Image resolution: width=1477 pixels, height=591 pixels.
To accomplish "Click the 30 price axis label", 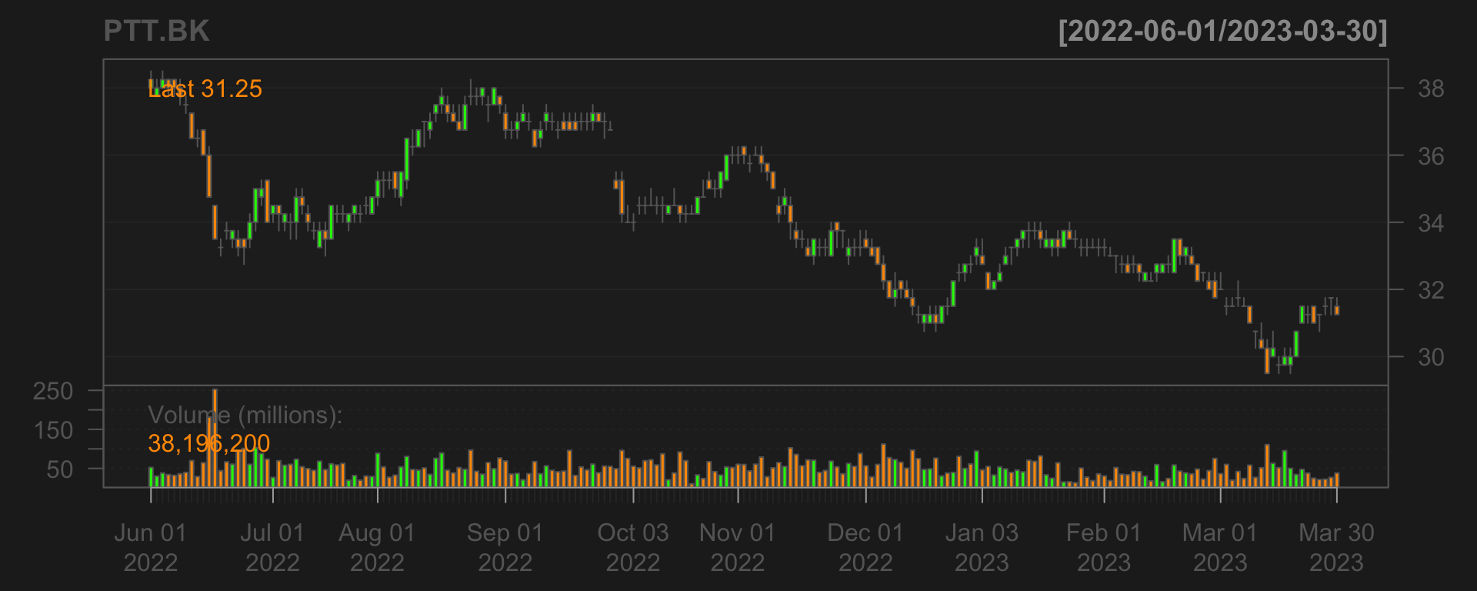I will coord(1431,357).
